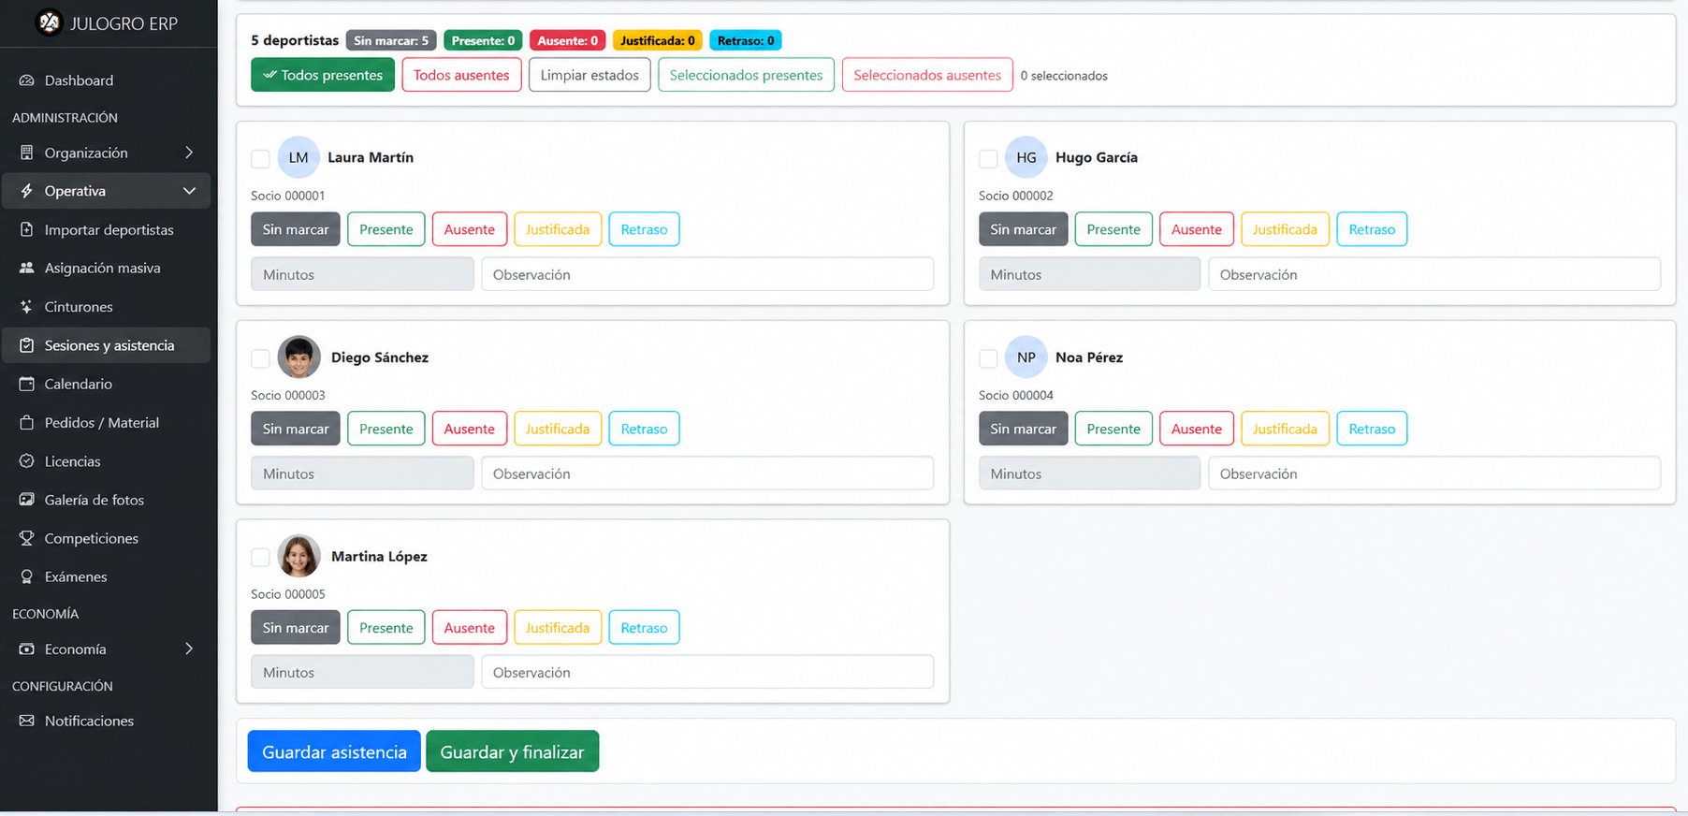
Task: Tick the checkbox for Laura Martín
Action: (260, 158)
